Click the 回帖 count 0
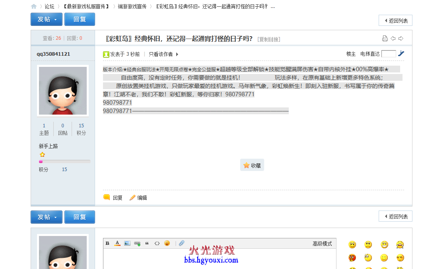The image size is (422, 269). tap(63, 126)
